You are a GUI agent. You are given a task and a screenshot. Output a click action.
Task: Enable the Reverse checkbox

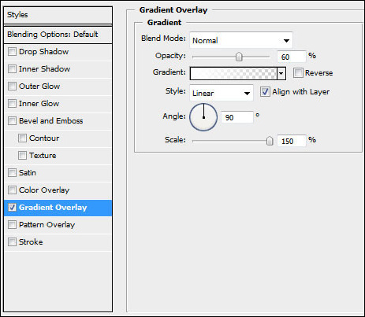click(298, 72)
